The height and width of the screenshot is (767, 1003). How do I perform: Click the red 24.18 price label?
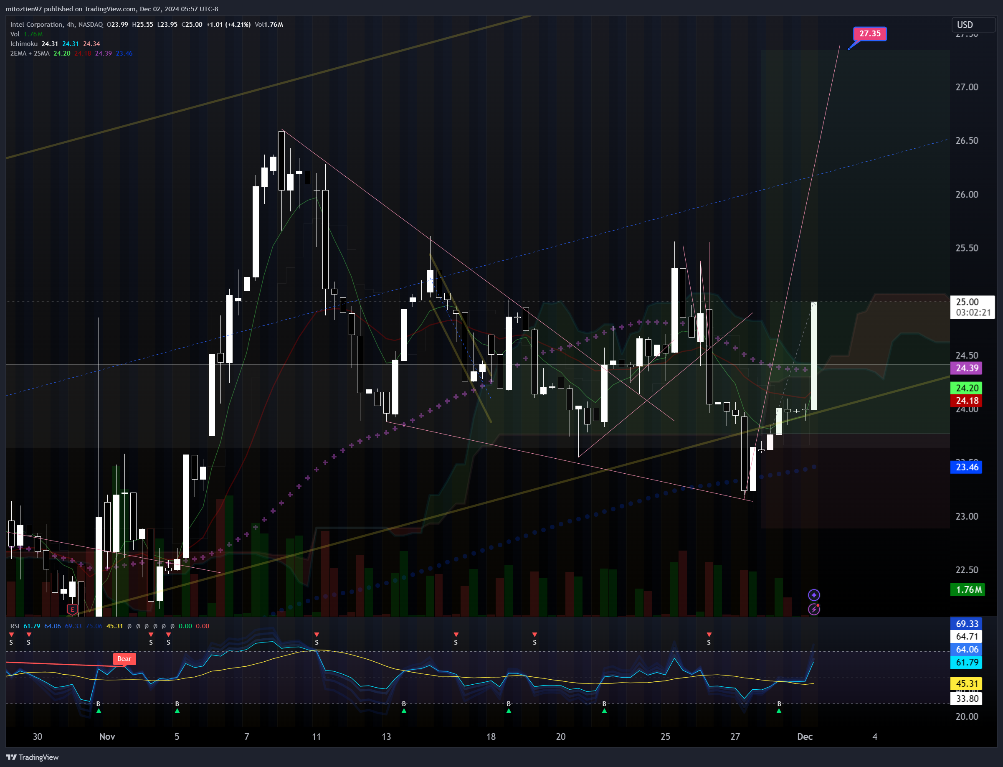coord(966,400)
